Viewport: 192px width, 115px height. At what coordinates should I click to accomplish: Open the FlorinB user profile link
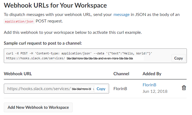[x=149, y=85]
